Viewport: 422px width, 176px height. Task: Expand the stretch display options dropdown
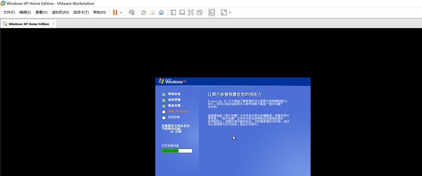230,12
